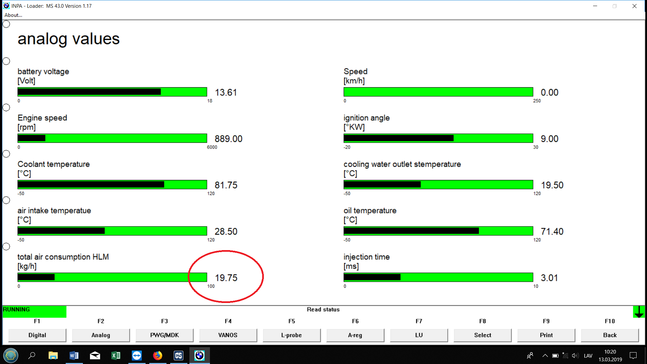Open Microsoft Excel from taskbar
The height and width of the screenshot is (364, 647).
(x=116, y=356)
